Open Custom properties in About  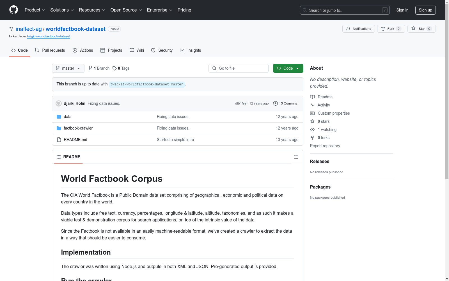pos(330,113)
